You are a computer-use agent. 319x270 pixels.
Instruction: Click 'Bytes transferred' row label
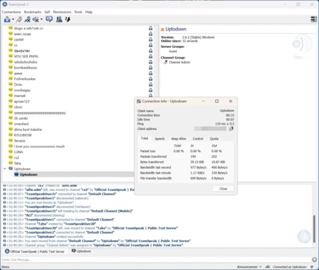point(152,162)
